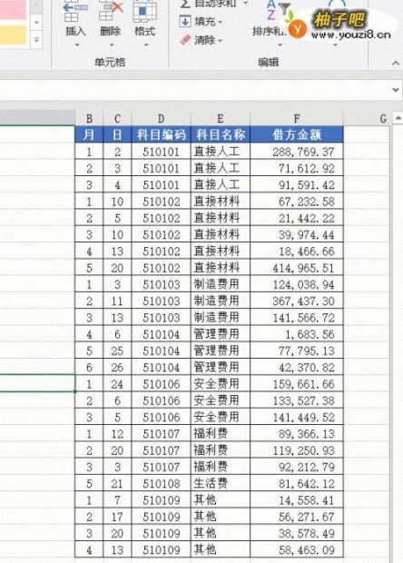
Task: Click the Insert cells icon
Action: pyautogui.click(x=75, y=12)
